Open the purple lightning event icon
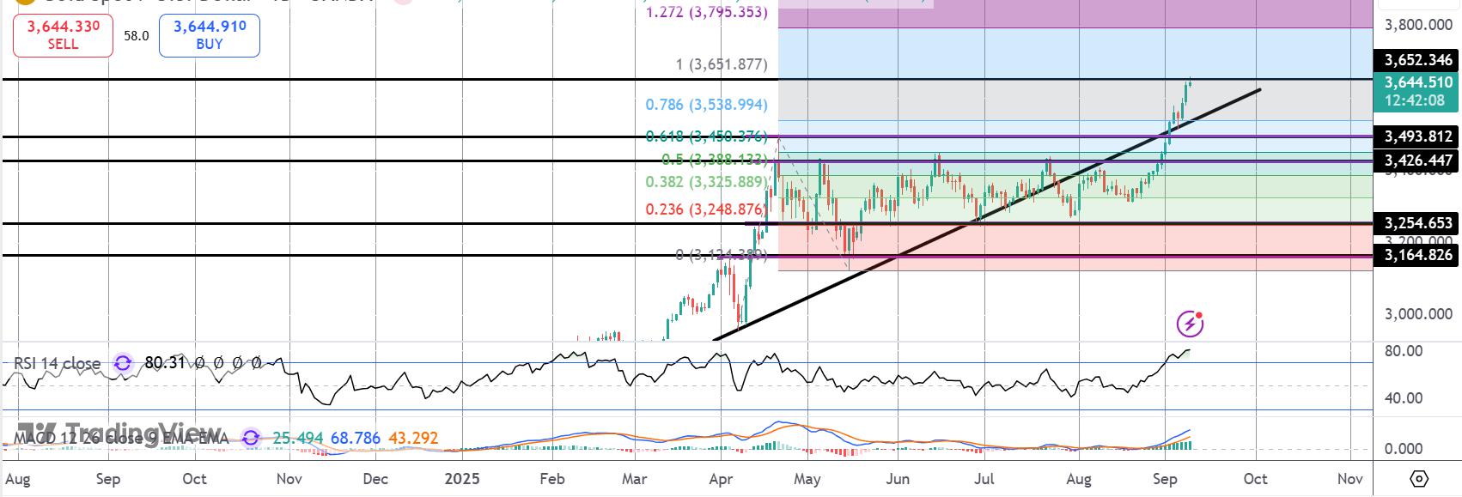The image size is (1462, 497). (x=1190, y=324)
